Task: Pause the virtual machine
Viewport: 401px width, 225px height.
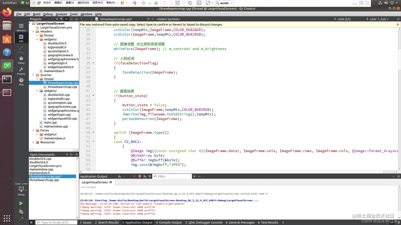Action: point(122,3)
